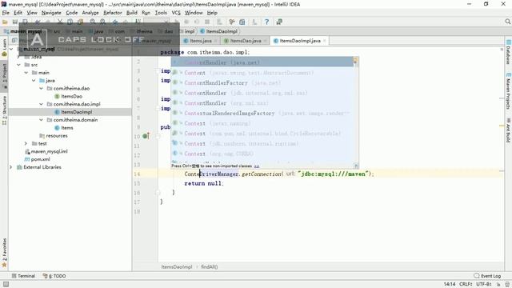Click the findAll() breadcrumb below the editor

[x=210, y=266]
